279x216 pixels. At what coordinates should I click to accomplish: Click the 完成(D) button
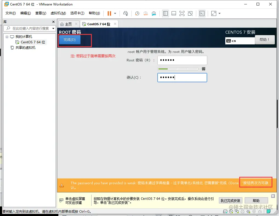(x=70, y=40)
